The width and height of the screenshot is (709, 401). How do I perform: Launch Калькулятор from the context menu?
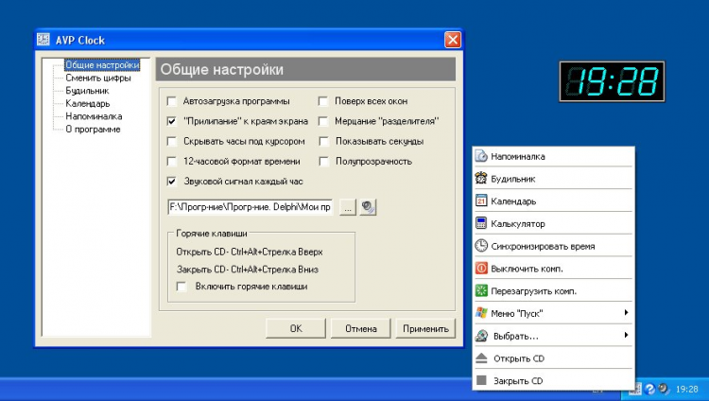(x=553, y=223)
